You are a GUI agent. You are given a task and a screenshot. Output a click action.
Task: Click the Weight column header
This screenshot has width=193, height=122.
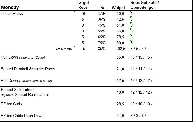click(x=118, y=8)
